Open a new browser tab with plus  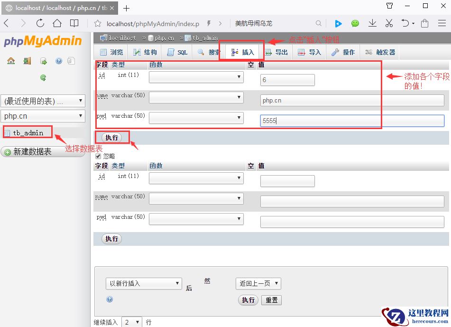pos(126,9)
